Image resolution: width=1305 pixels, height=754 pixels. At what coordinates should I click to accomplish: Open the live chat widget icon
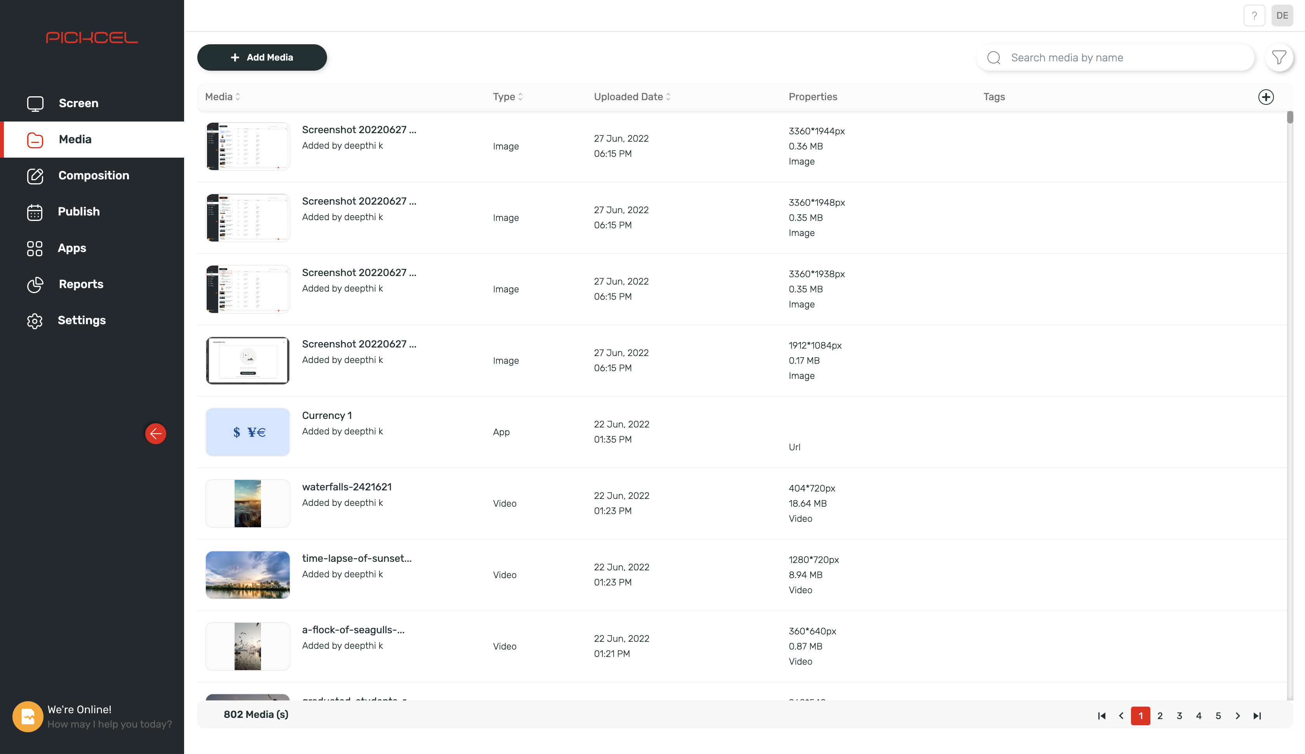click(x=28, y=717)
